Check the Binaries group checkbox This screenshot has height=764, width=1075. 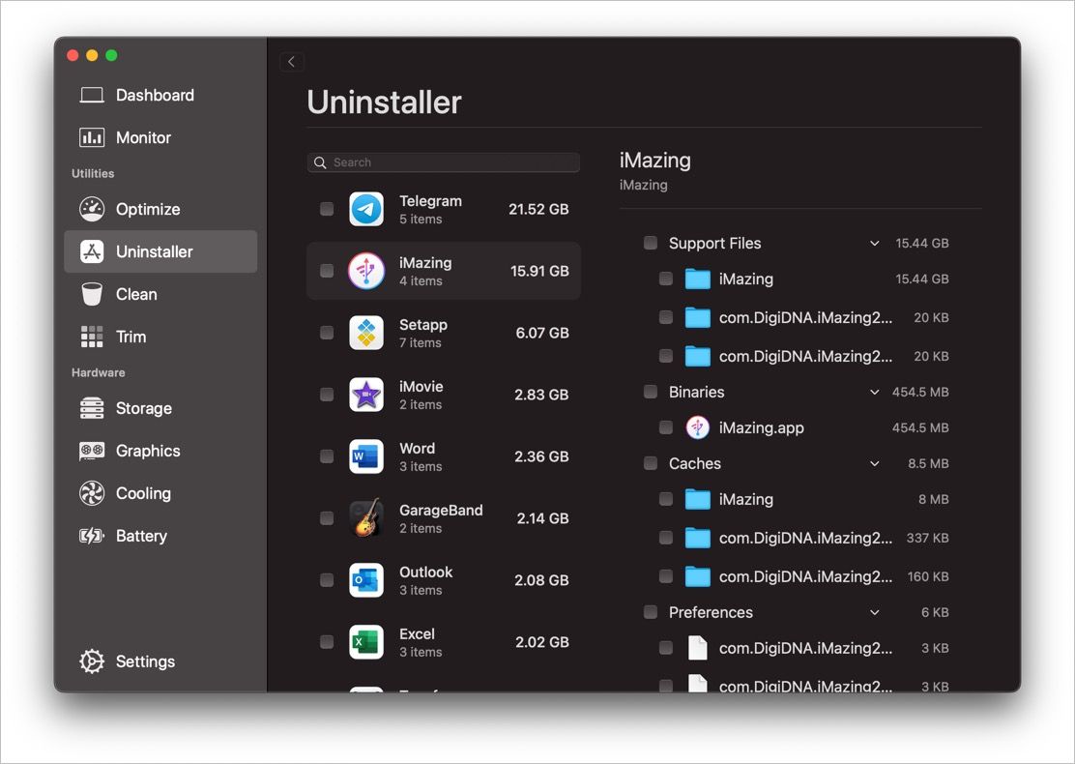tap(651, 392)
